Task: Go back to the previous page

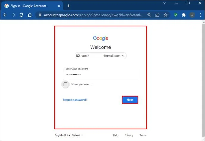Action: click(5, 15)
